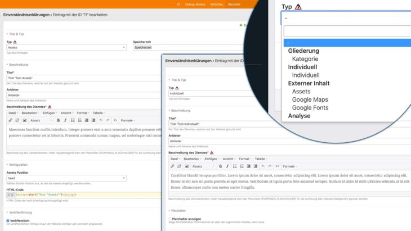Enable the Platzhalter anzeigen checkbox
Viewport: 411px width, 231px height.
tap(169, 219)
